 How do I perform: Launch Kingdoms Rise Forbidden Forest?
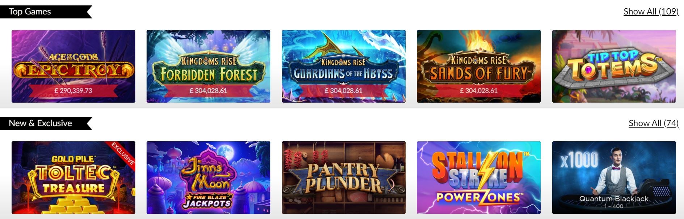click(x=208, y=66)
